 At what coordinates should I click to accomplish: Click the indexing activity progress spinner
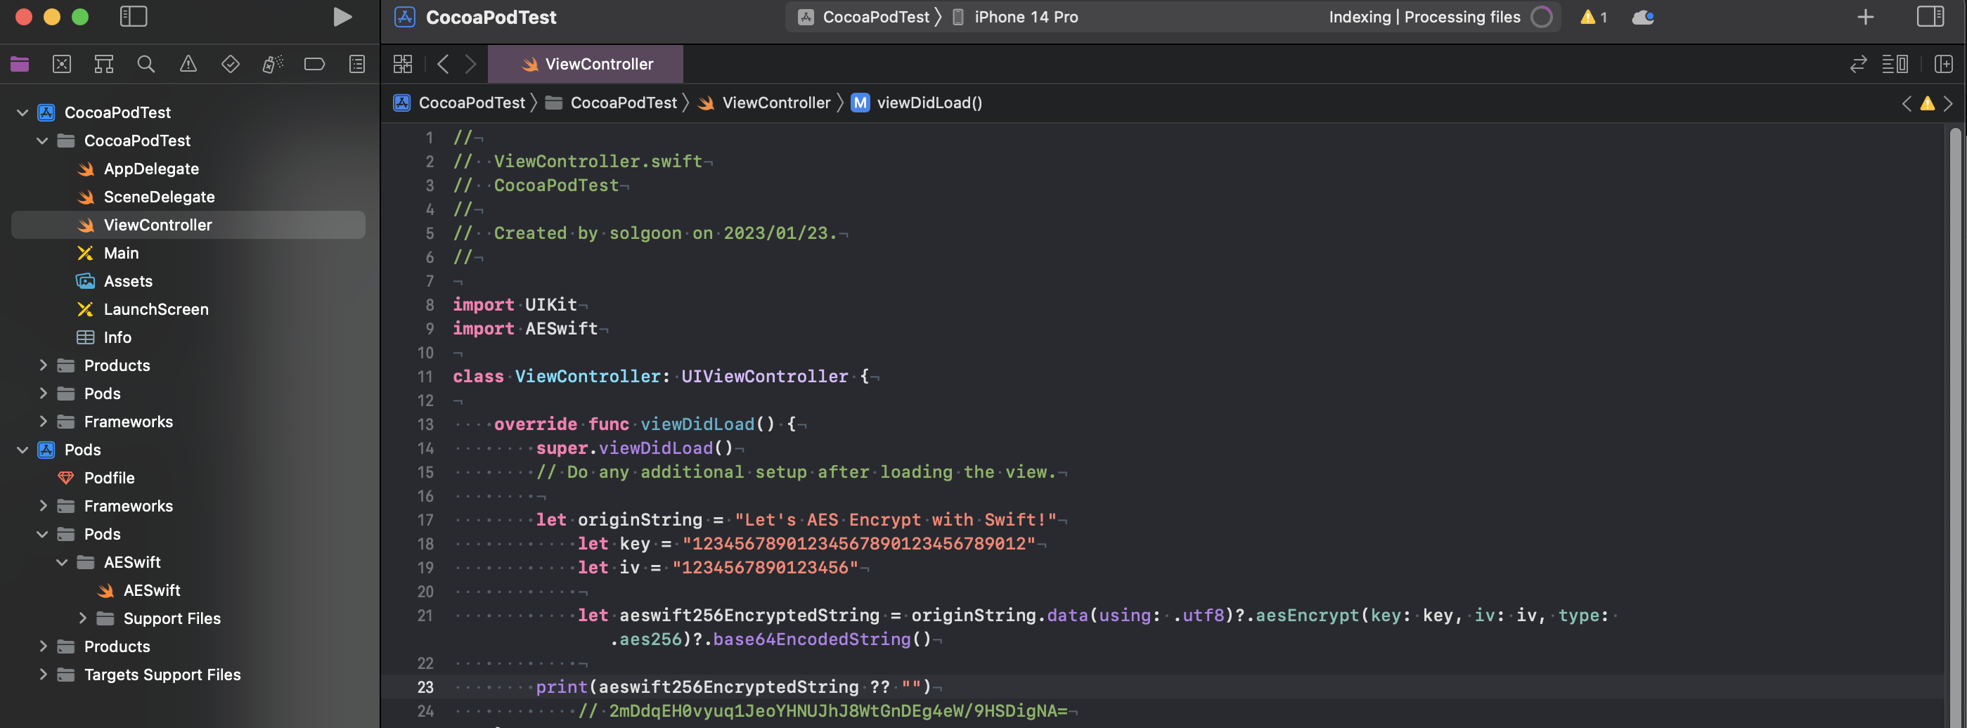[1542, 17]
